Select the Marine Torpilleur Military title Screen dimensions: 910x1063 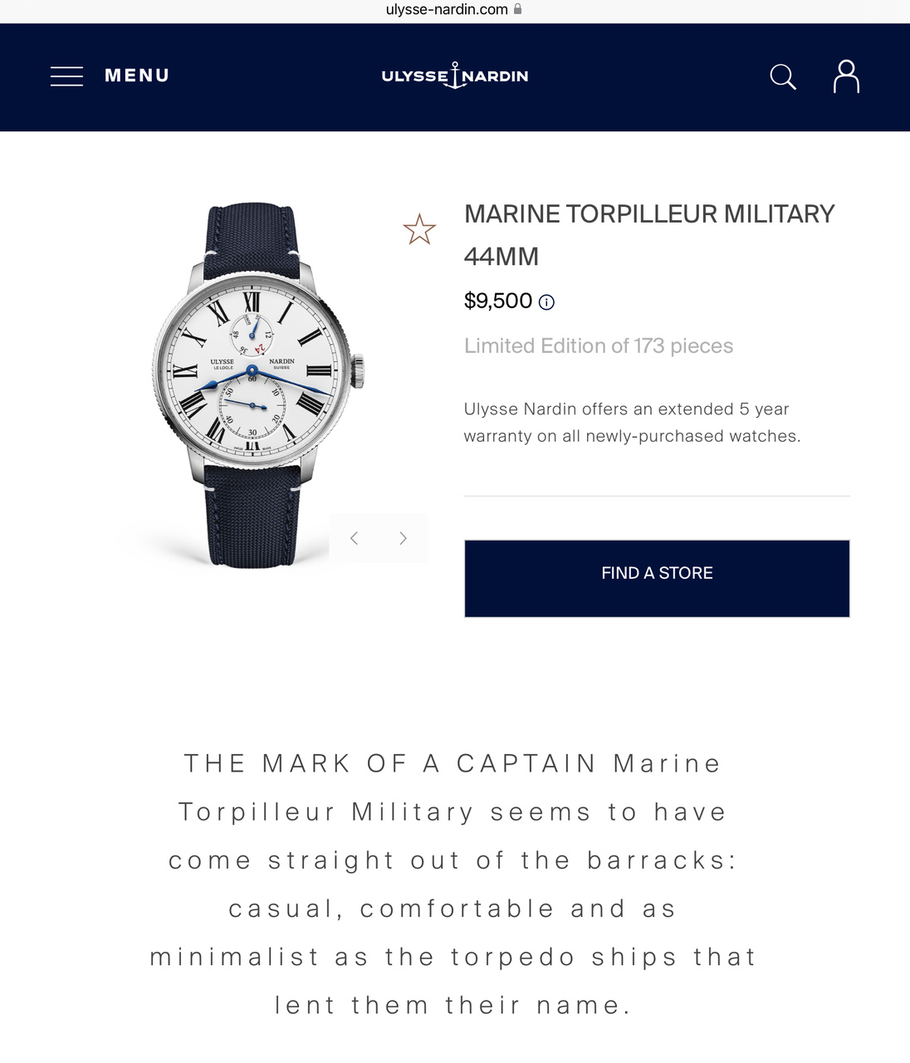tap(648, 235)
